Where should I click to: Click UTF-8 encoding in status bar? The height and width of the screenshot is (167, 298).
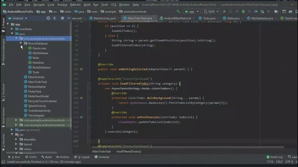[x=289, y=162]
